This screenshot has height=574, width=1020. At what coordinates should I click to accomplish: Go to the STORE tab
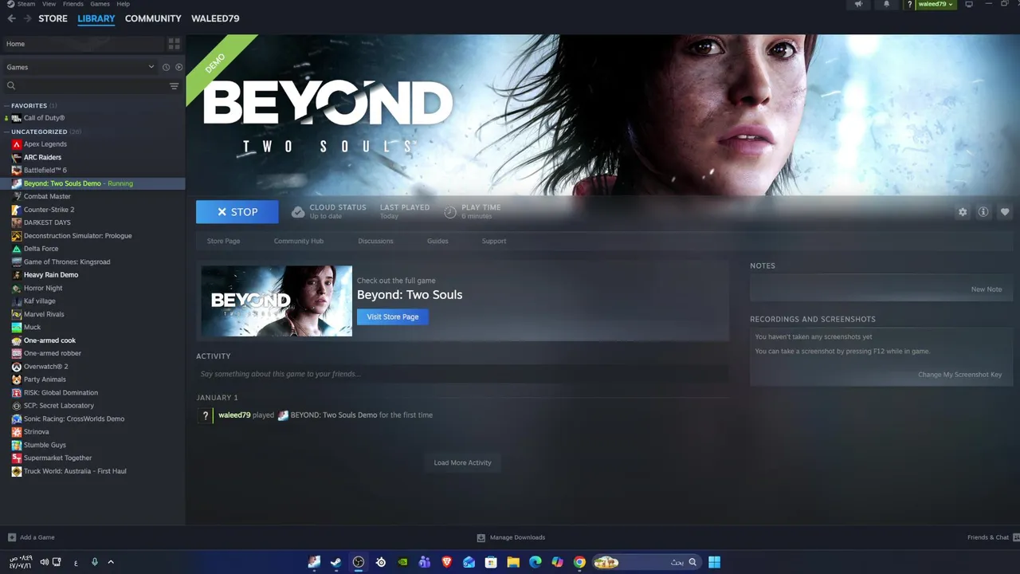[53, 18]
